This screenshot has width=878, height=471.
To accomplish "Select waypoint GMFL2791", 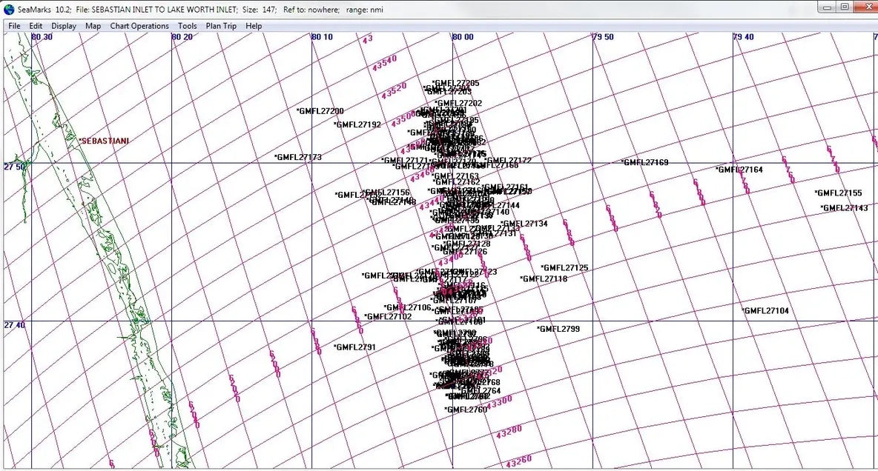I will [354, 347].
